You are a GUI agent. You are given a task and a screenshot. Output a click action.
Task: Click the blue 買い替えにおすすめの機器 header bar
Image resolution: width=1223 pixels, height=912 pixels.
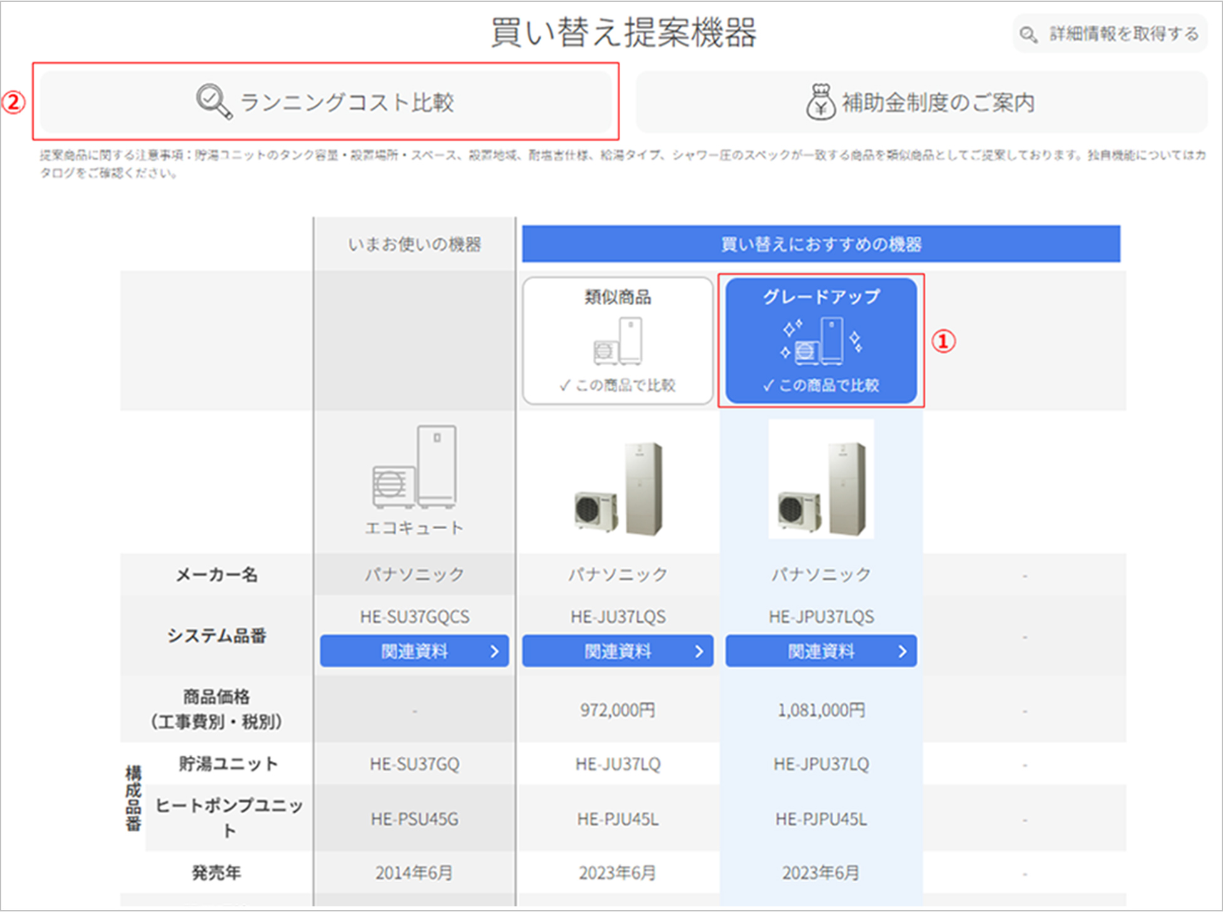pyautogui.click(x=821, y=244)
